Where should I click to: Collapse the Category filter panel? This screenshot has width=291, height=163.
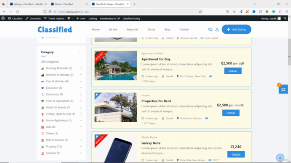click(x=80, y=52)
